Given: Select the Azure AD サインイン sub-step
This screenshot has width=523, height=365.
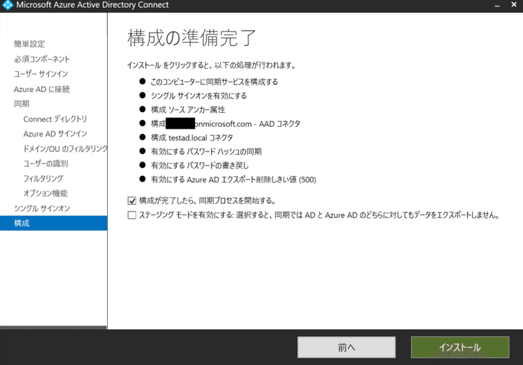Looking at the screenshot, I should 55,134.
